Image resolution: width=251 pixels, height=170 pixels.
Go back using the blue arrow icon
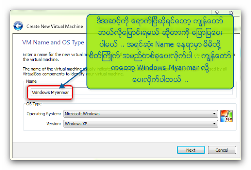[x=18, y=26]
